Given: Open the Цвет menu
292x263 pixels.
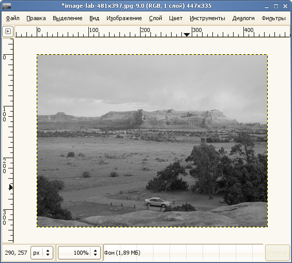Looking at the screenshot, I should pos(176,18).
